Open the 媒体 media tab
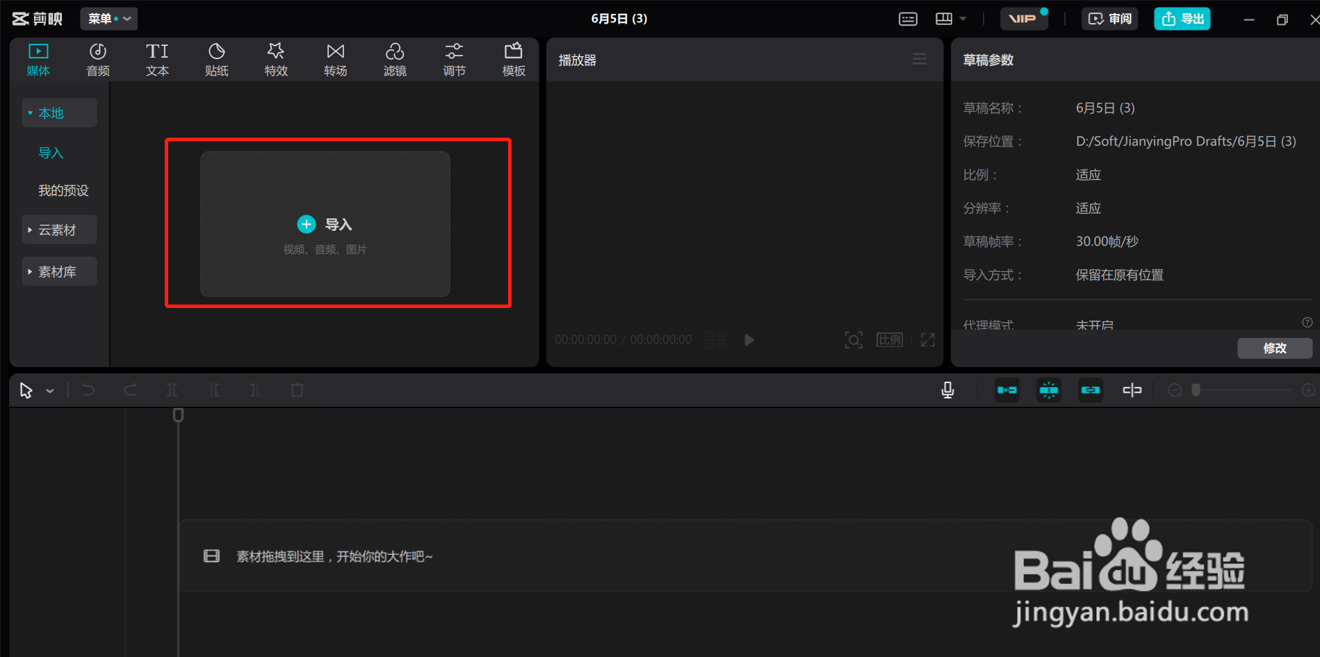Viewport: 1320px width, 657px height. click(x=38, y=60)
